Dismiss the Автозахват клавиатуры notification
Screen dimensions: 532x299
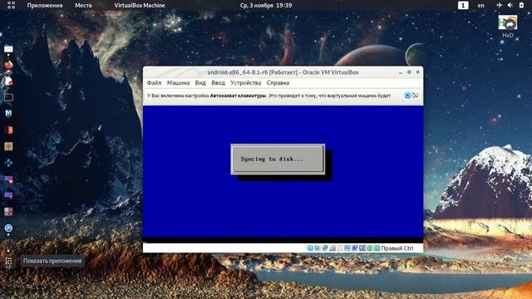407,96
